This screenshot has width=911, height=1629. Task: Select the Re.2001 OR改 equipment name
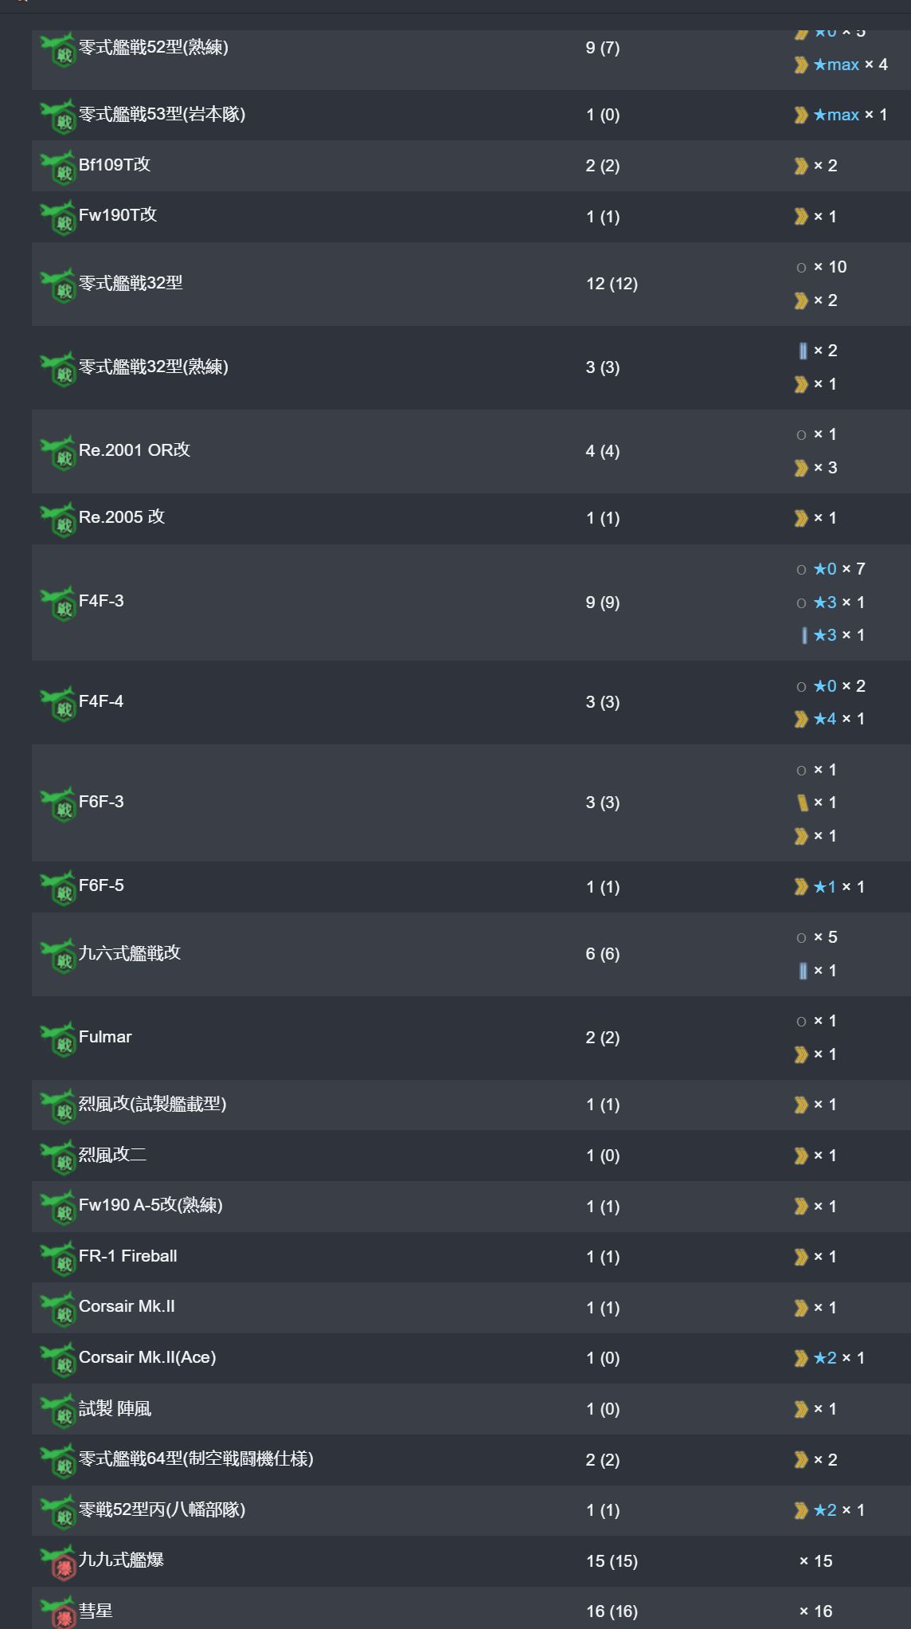pyautogui.click(x=135, y=450)
